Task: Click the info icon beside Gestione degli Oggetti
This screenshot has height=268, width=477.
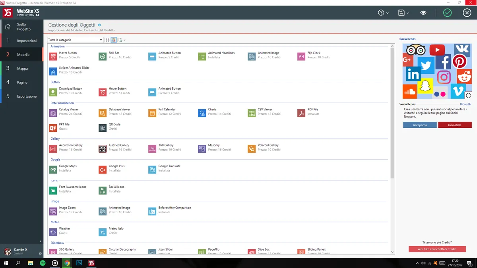Action: click(99, 25)
